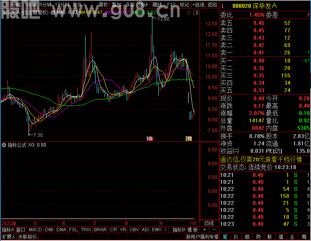Toggle the diamond marker icon in chart header
This screenshot has width=311, height=241.
pos(189,13)
